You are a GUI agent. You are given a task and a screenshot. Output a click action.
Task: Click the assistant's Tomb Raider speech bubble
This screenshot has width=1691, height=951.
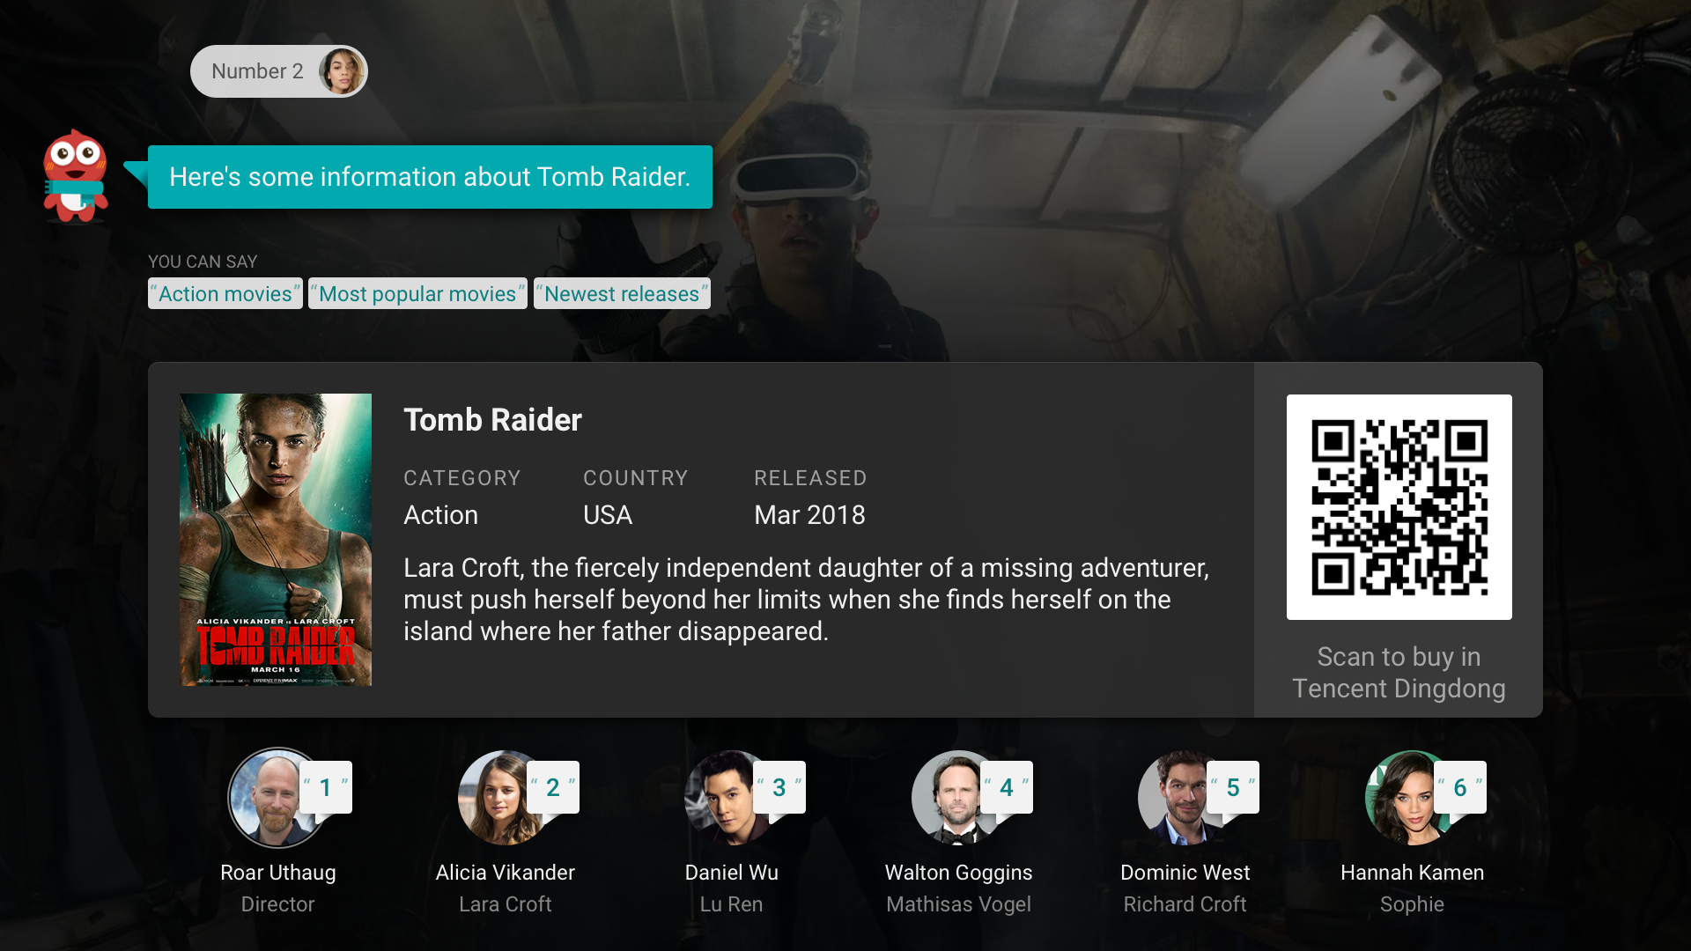(x=430, y=177)
